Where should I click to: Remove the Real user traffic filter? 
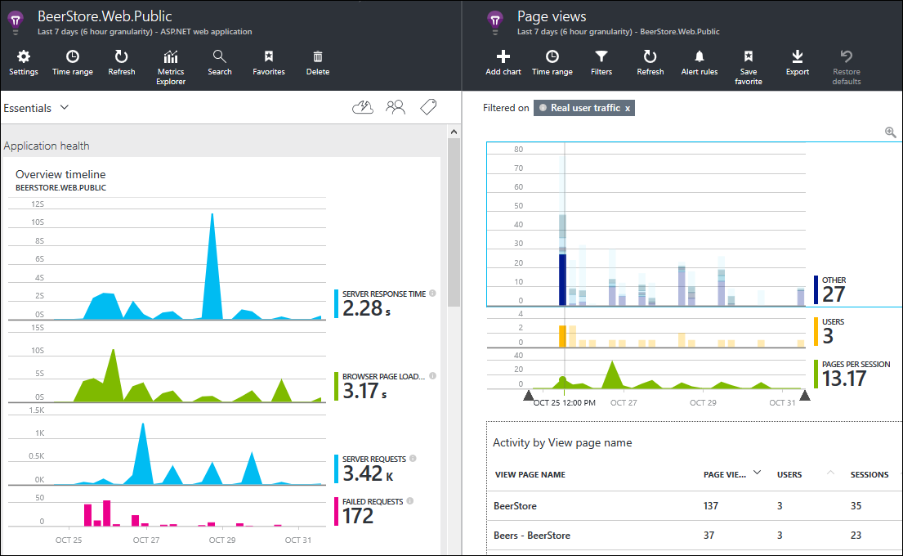point(628,108)
